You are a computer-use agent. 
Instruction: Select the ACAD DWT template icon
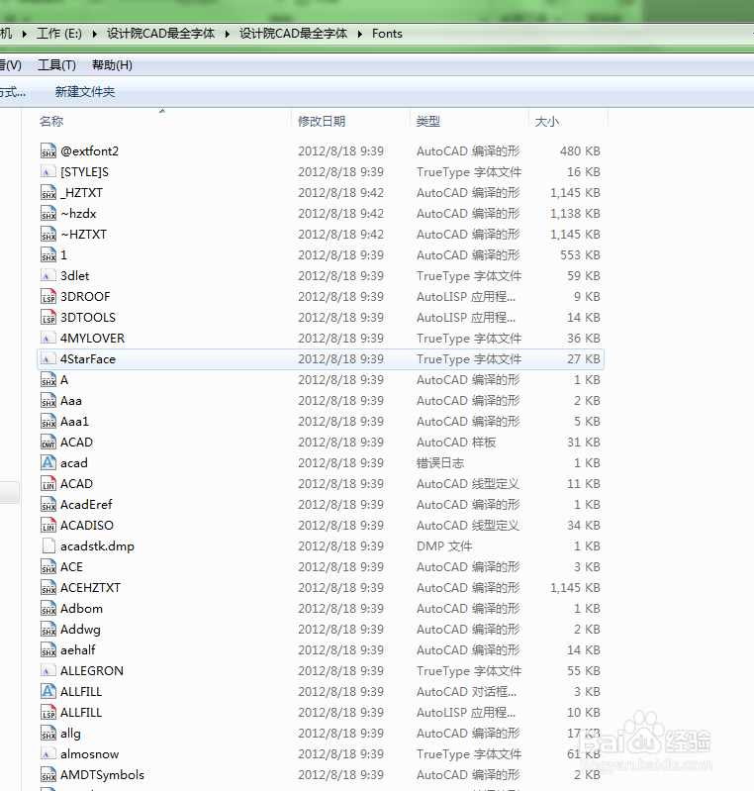click(48, 442)
